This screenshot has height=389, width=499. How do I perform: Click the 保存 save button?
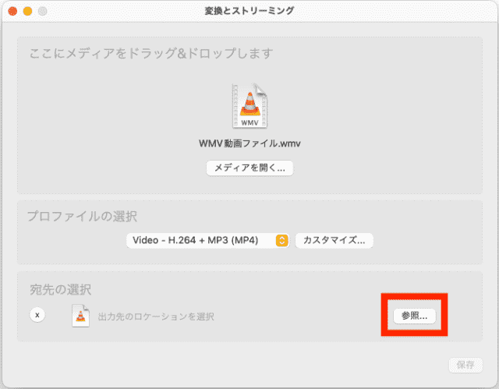465,365
